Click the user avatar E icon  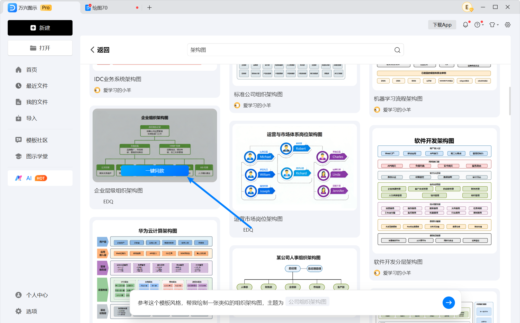[467, 7]
